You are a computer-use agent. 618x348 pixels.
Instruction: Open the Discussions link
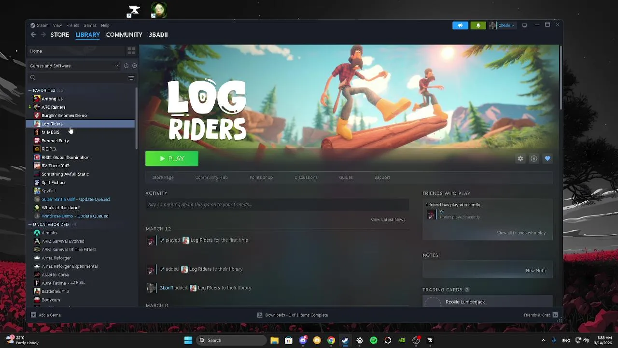pos(306,177)
